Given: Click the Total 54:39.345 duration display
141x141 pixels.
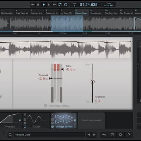Looking at the screenshot, I should tap(109, 5).
